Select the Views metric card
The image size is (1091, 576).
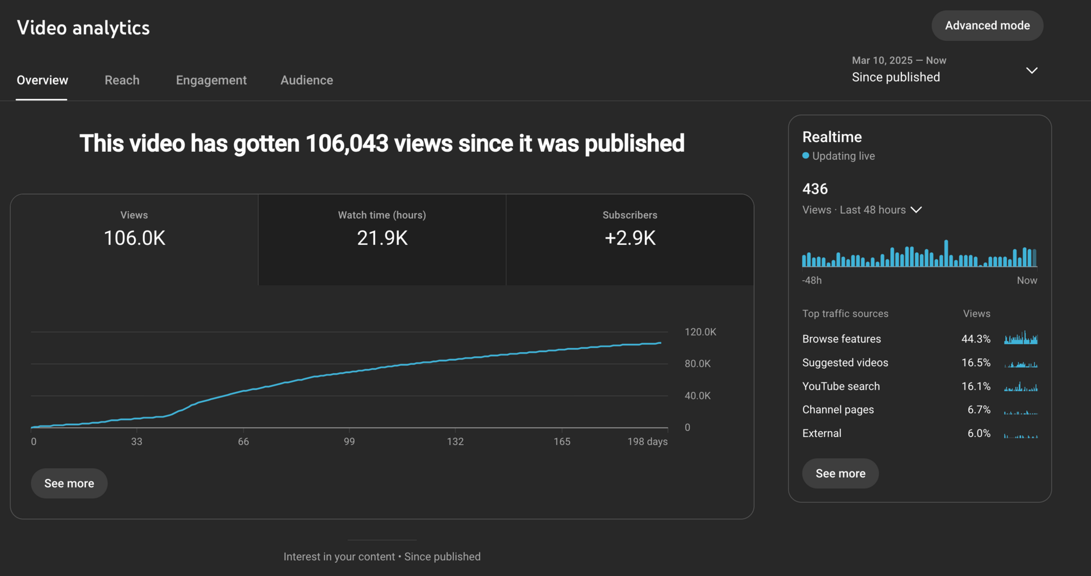134,240
